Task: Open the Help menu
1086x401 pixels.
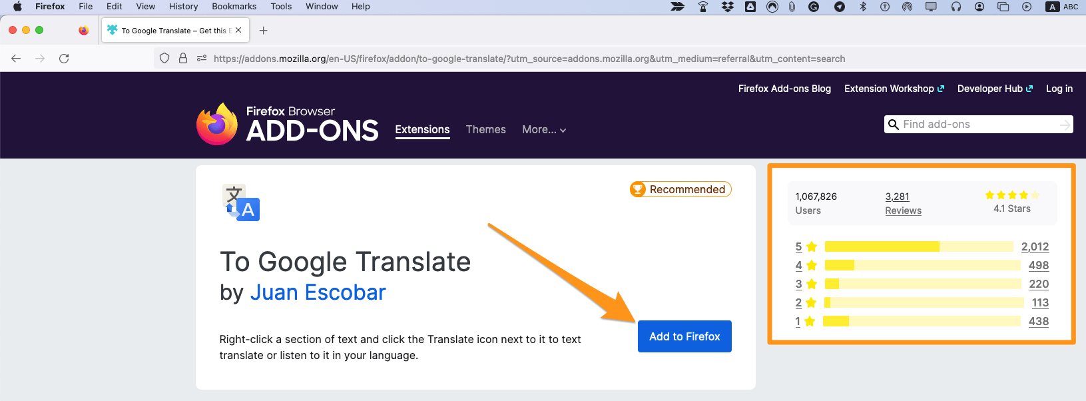Action: click(x=361, y=7)
